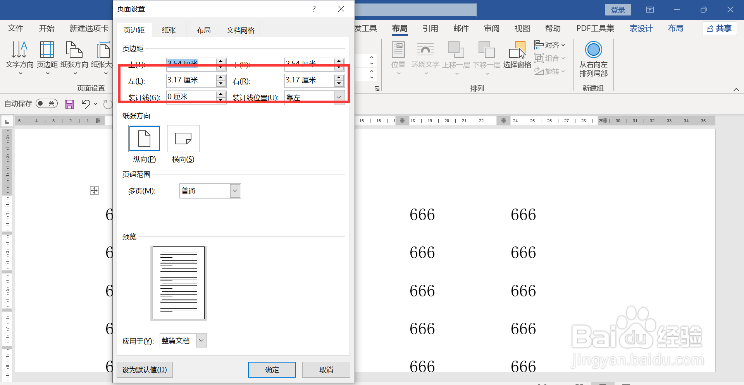The width and height of the screenshot is (744, 385).
Task: Click the Gutter (装订线) input field
Action: [191, 97]
